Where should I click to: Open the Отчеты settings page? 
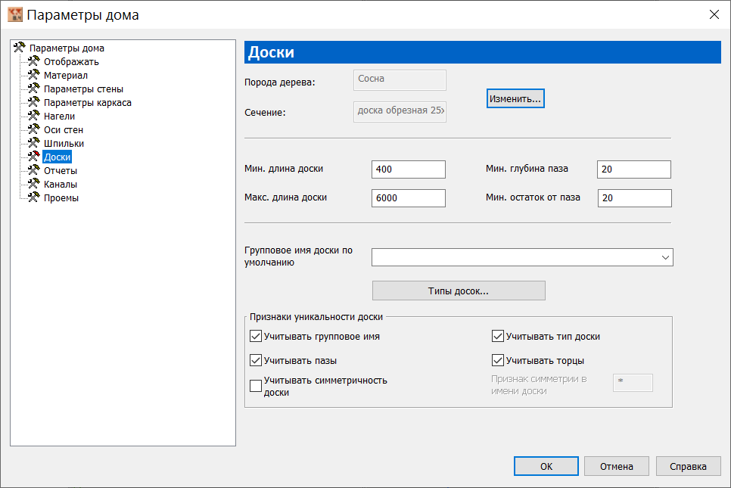(60, 170)
